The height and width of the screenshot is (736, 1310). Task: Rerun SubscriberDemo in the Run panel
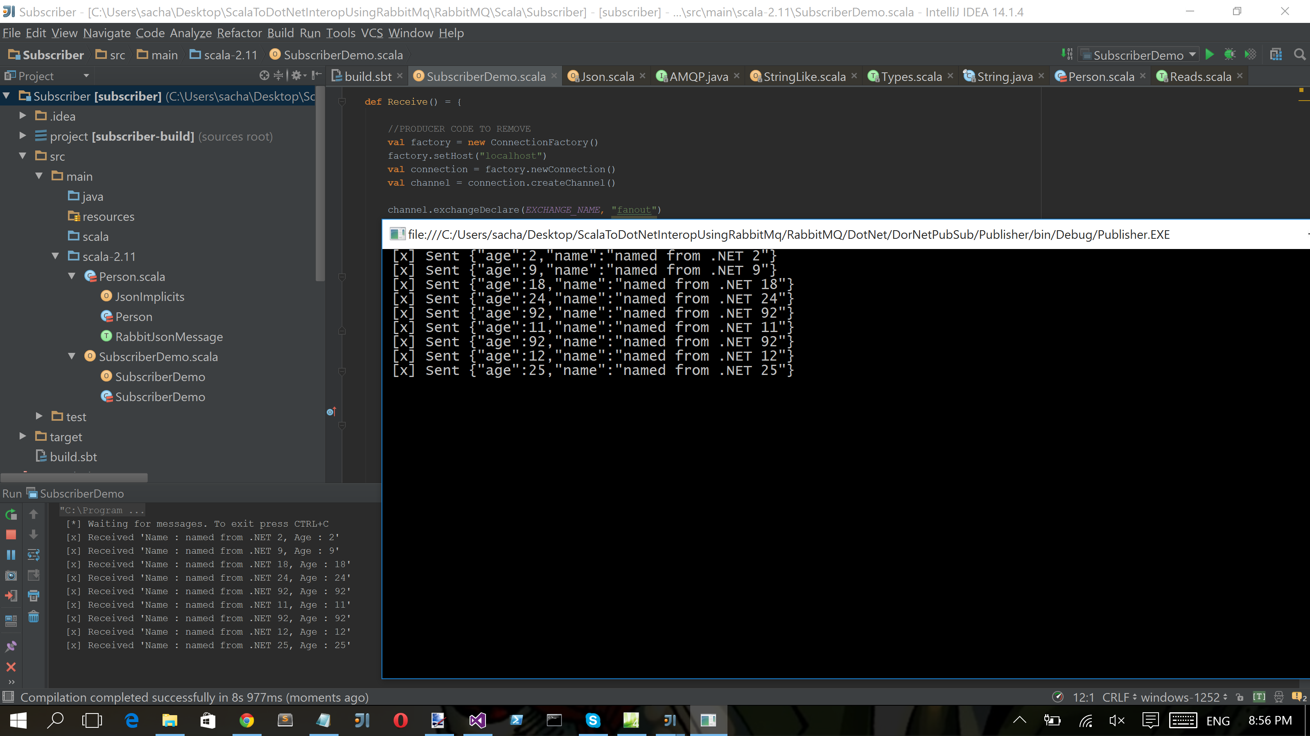11,514
